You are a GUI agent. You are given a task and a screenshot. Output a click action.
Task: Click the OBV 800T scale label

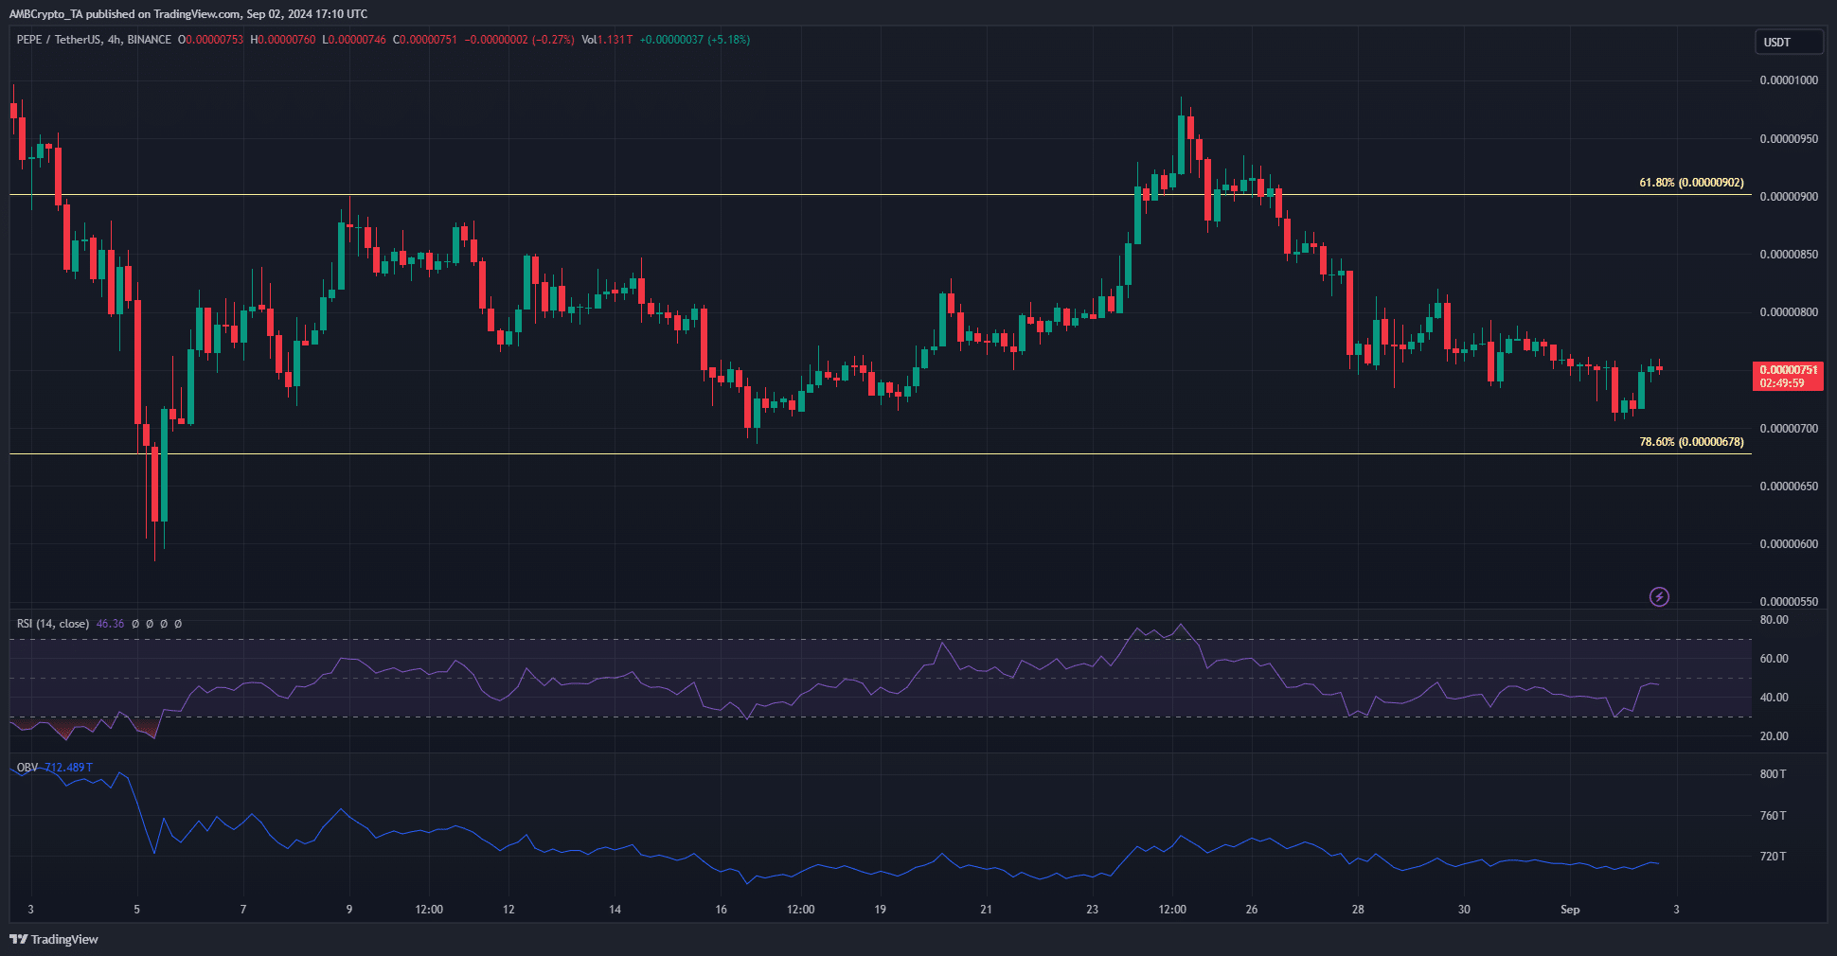tap(1773, 774)
